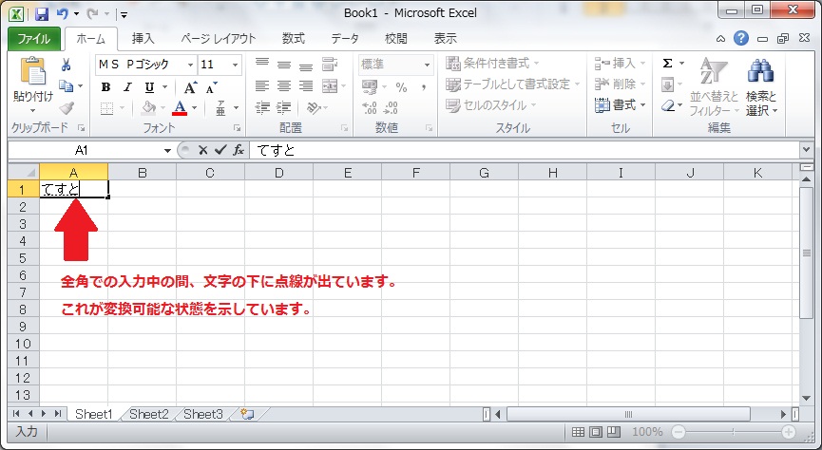Screen dimensions: 822x450
Task: Open 挿入 cells dropdown arrow in セル group
Action: 642,64
